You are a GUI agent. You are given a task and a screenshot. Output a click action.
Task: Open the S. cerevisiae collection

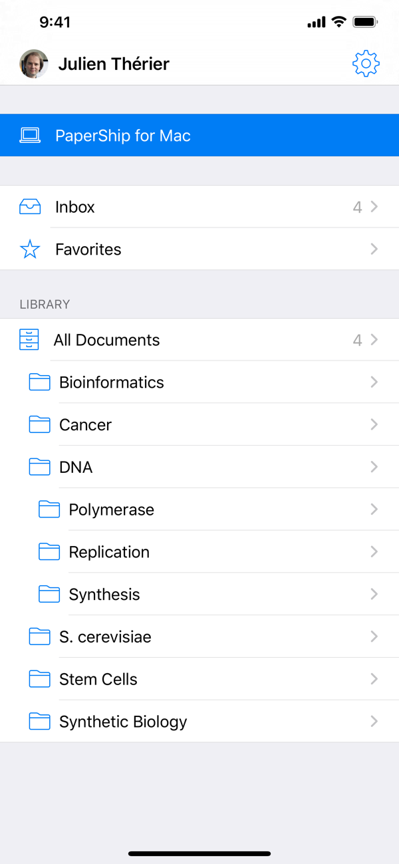point(105,637)
